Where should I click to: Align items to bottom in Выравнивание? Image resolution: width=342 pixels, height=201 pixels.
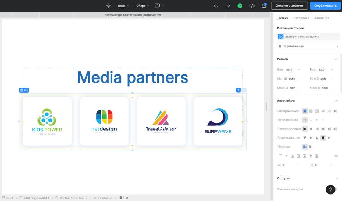click(x=317, y=138)
